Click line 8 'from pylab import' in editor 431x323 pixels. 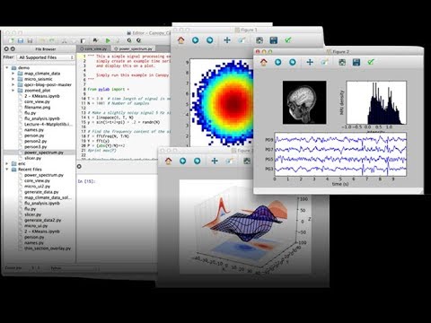[x=109, y=89]
